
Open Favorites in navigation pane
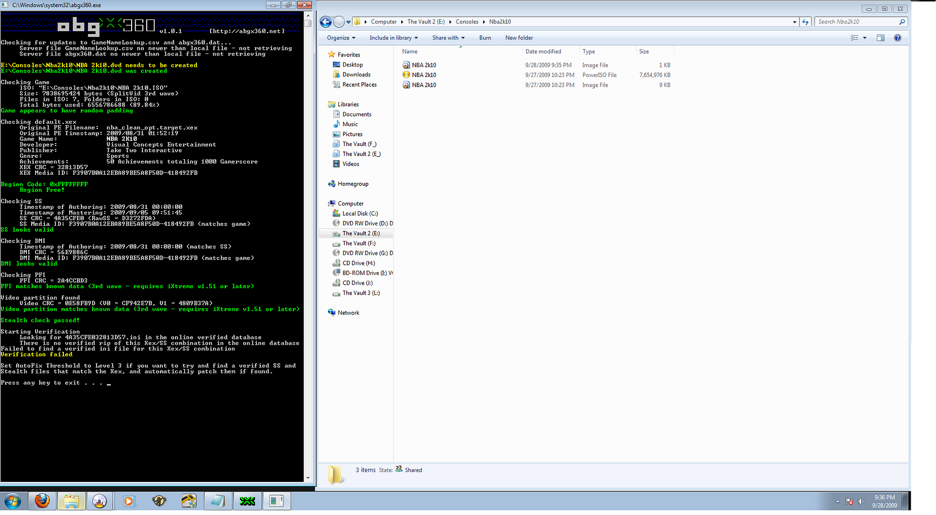tap(349, 55)
